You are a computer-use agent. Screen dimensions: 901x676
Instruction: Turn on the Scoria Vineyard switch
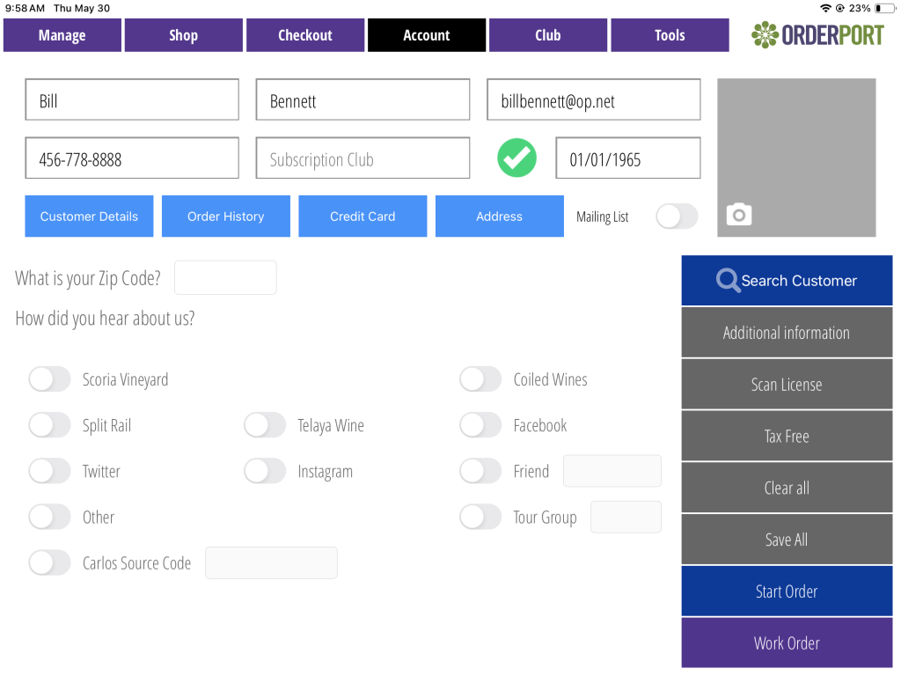click(49, 379)
